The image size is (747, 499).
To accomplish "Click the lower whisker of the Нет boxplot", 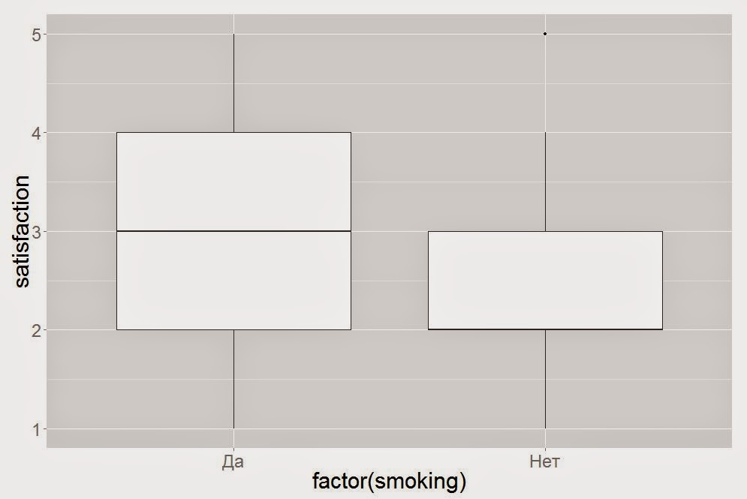I will pyautogui.click(x=545, y=379).
